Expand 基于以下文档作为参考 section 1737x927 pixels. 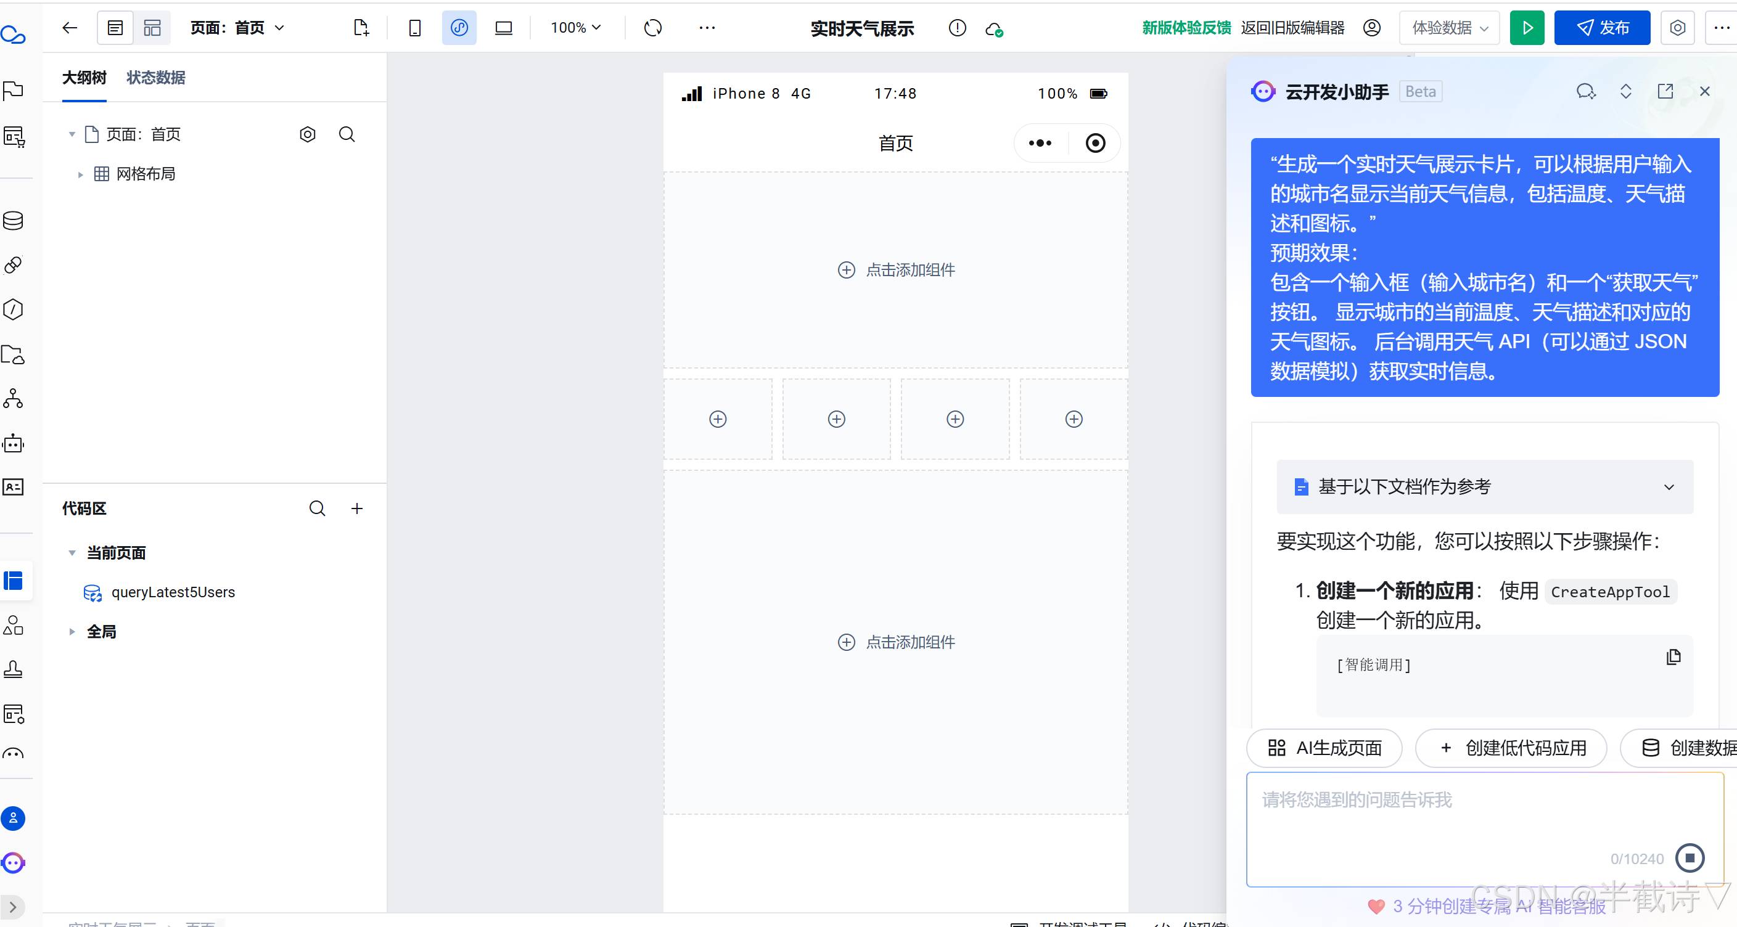pos(1485,487)
